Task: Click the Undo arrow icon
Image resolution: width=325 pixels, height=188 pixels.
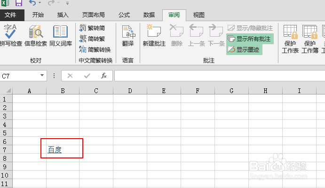Action: [x=32, y=3]
